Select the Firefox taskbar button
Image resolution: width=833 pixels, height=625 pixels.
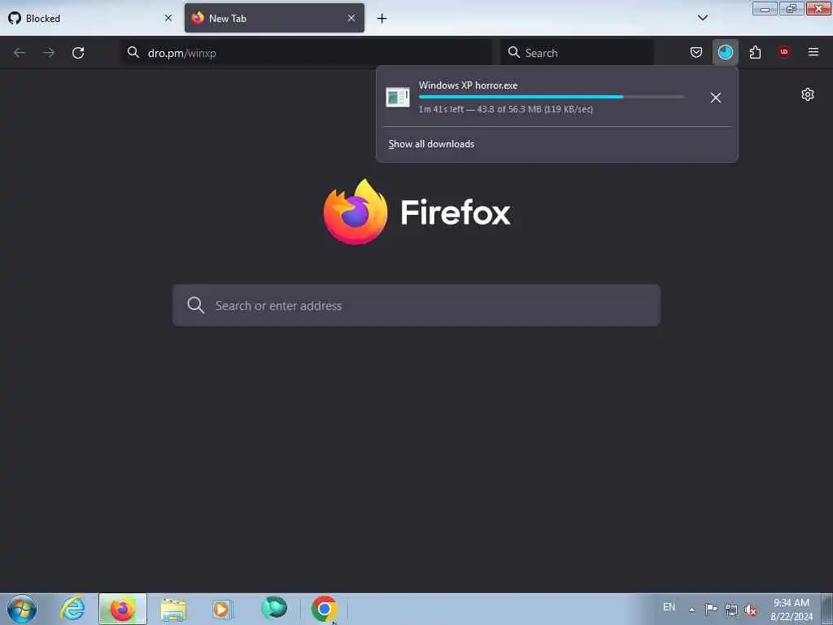coord(122,609)
